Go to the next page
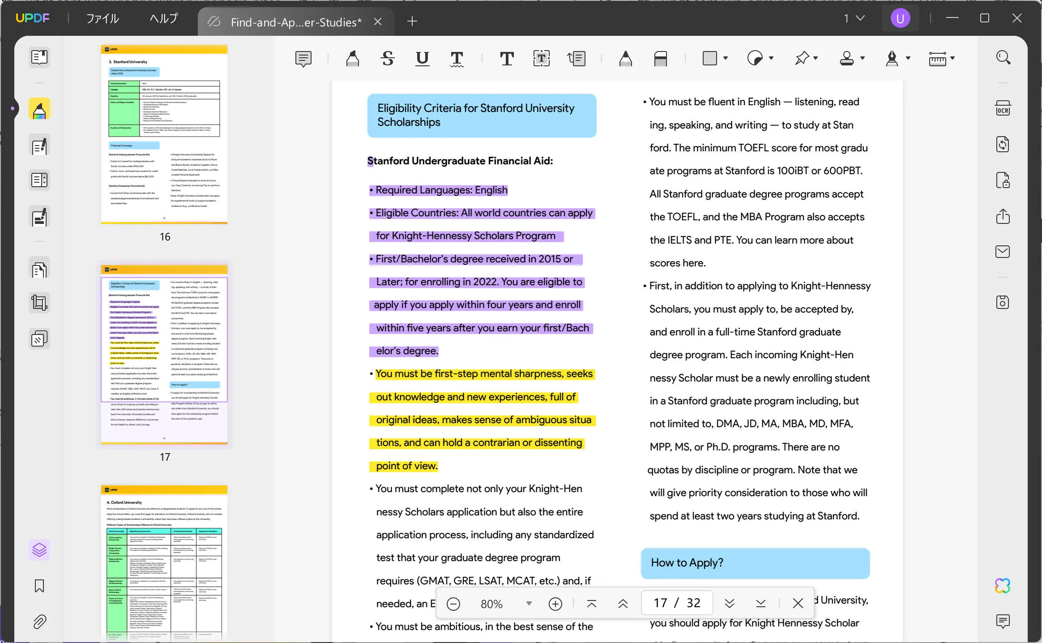The width and height of the screenshot is (1042, 643). click(729, 604)
